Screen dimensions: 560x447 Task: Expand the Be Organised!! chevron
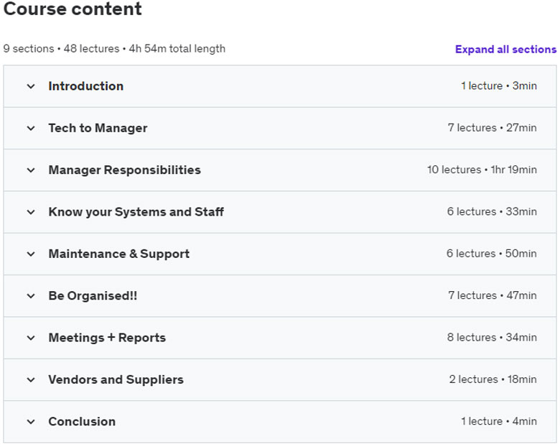(31, 296)
